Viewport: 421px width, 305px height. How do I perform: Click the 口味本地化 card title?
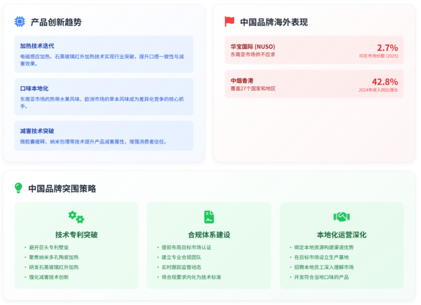coord(35,88)
